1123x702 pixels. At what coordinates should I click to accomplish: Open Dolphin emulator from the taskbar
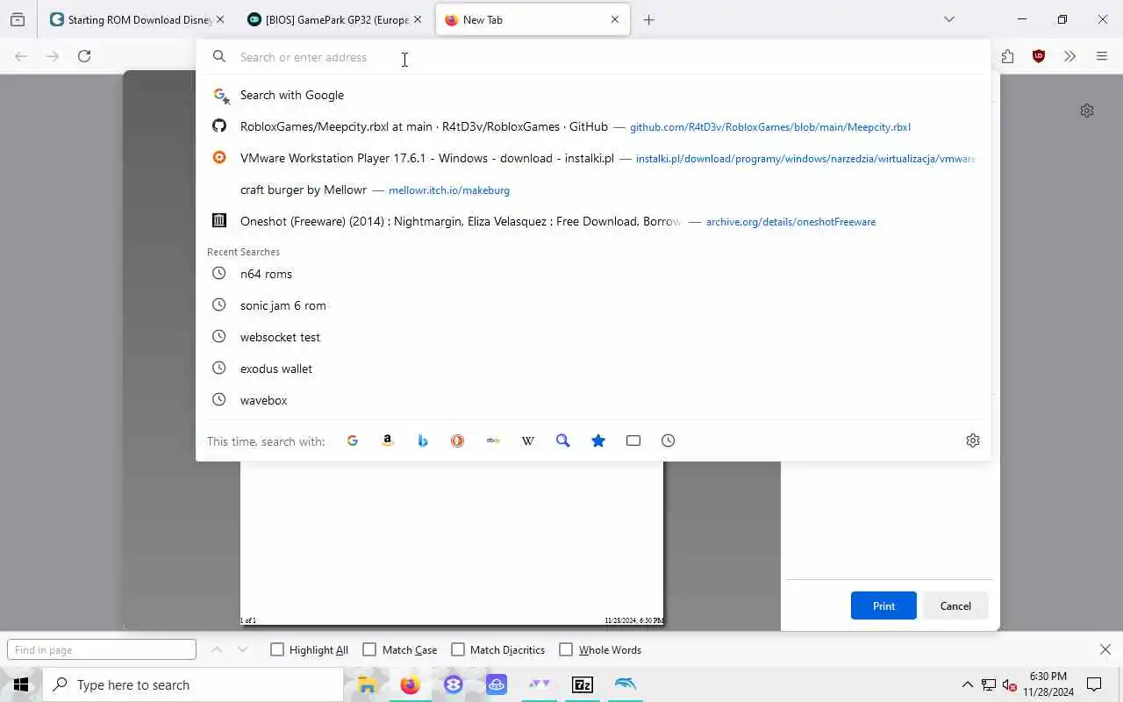pos(626,684)
